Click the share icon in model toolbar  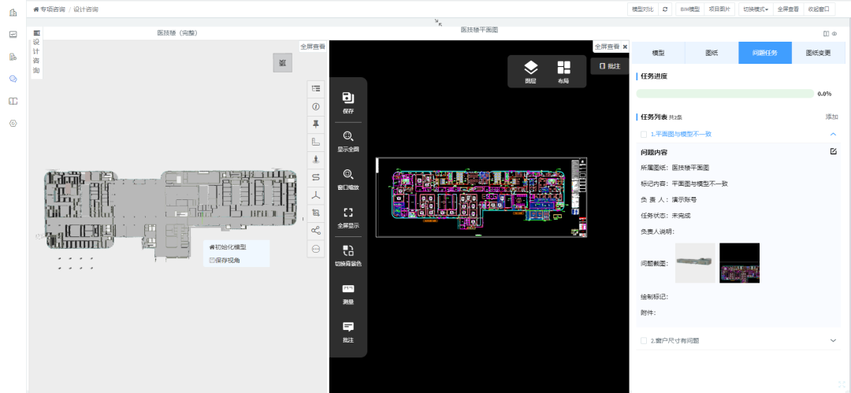316,230
